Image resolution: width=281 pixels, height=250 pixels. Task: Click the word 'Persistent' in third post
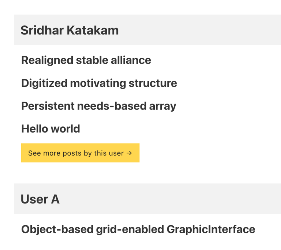[48, 106]
